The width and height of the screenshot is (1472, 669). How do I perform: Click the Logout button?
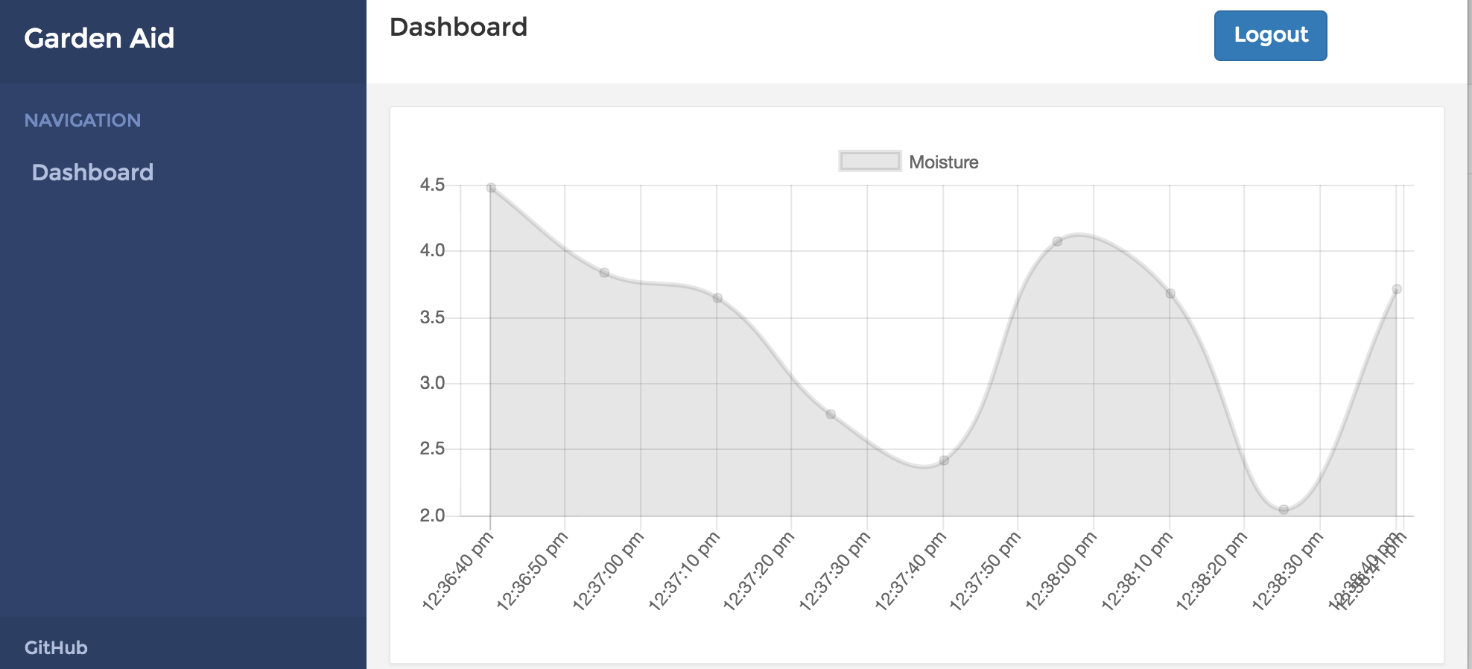(1270, 35)
